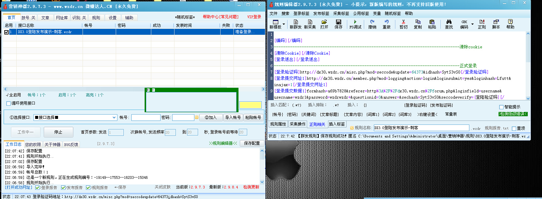Open the 登录标签 menu
Image resolution: width=542 pixels, height=199 pixels.
coord(301,14)
